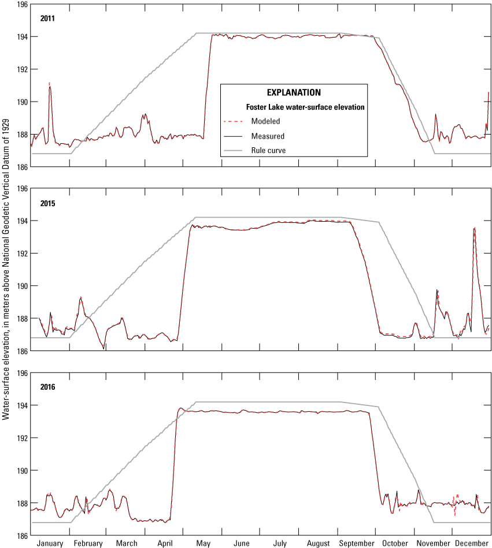Click the July label on the x-axis
492x548 pixels.
click(280, 543)
